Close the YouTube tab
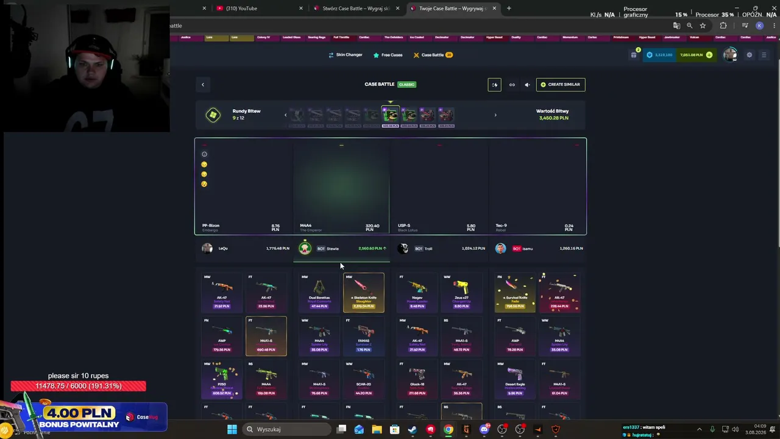780x439 pixels. 301,9
